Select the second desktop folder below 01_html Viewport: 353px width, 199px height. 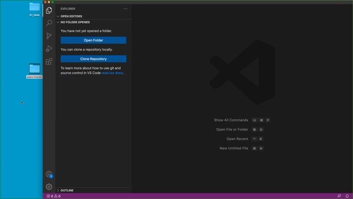point(34,71)
